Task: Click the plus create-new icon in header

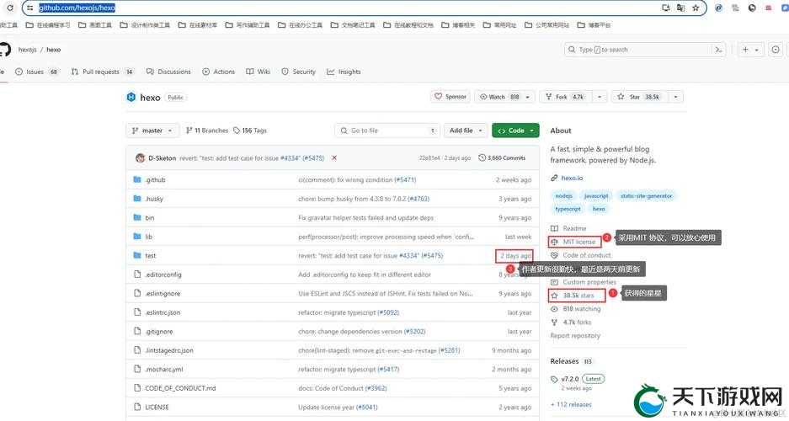Action: coord(745,50)
